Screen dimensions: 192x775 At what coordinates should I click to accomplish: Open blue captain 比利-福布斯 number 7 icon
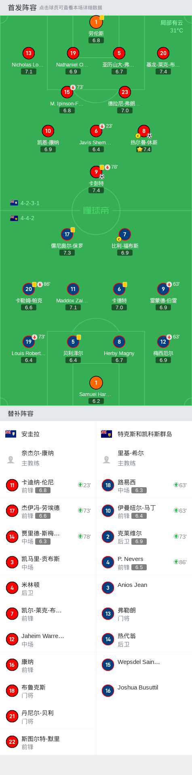[x=125, y=234]
